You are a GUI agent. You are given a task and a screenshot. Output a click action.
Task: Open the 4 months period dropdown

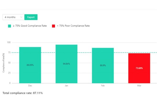pos(13,17)
